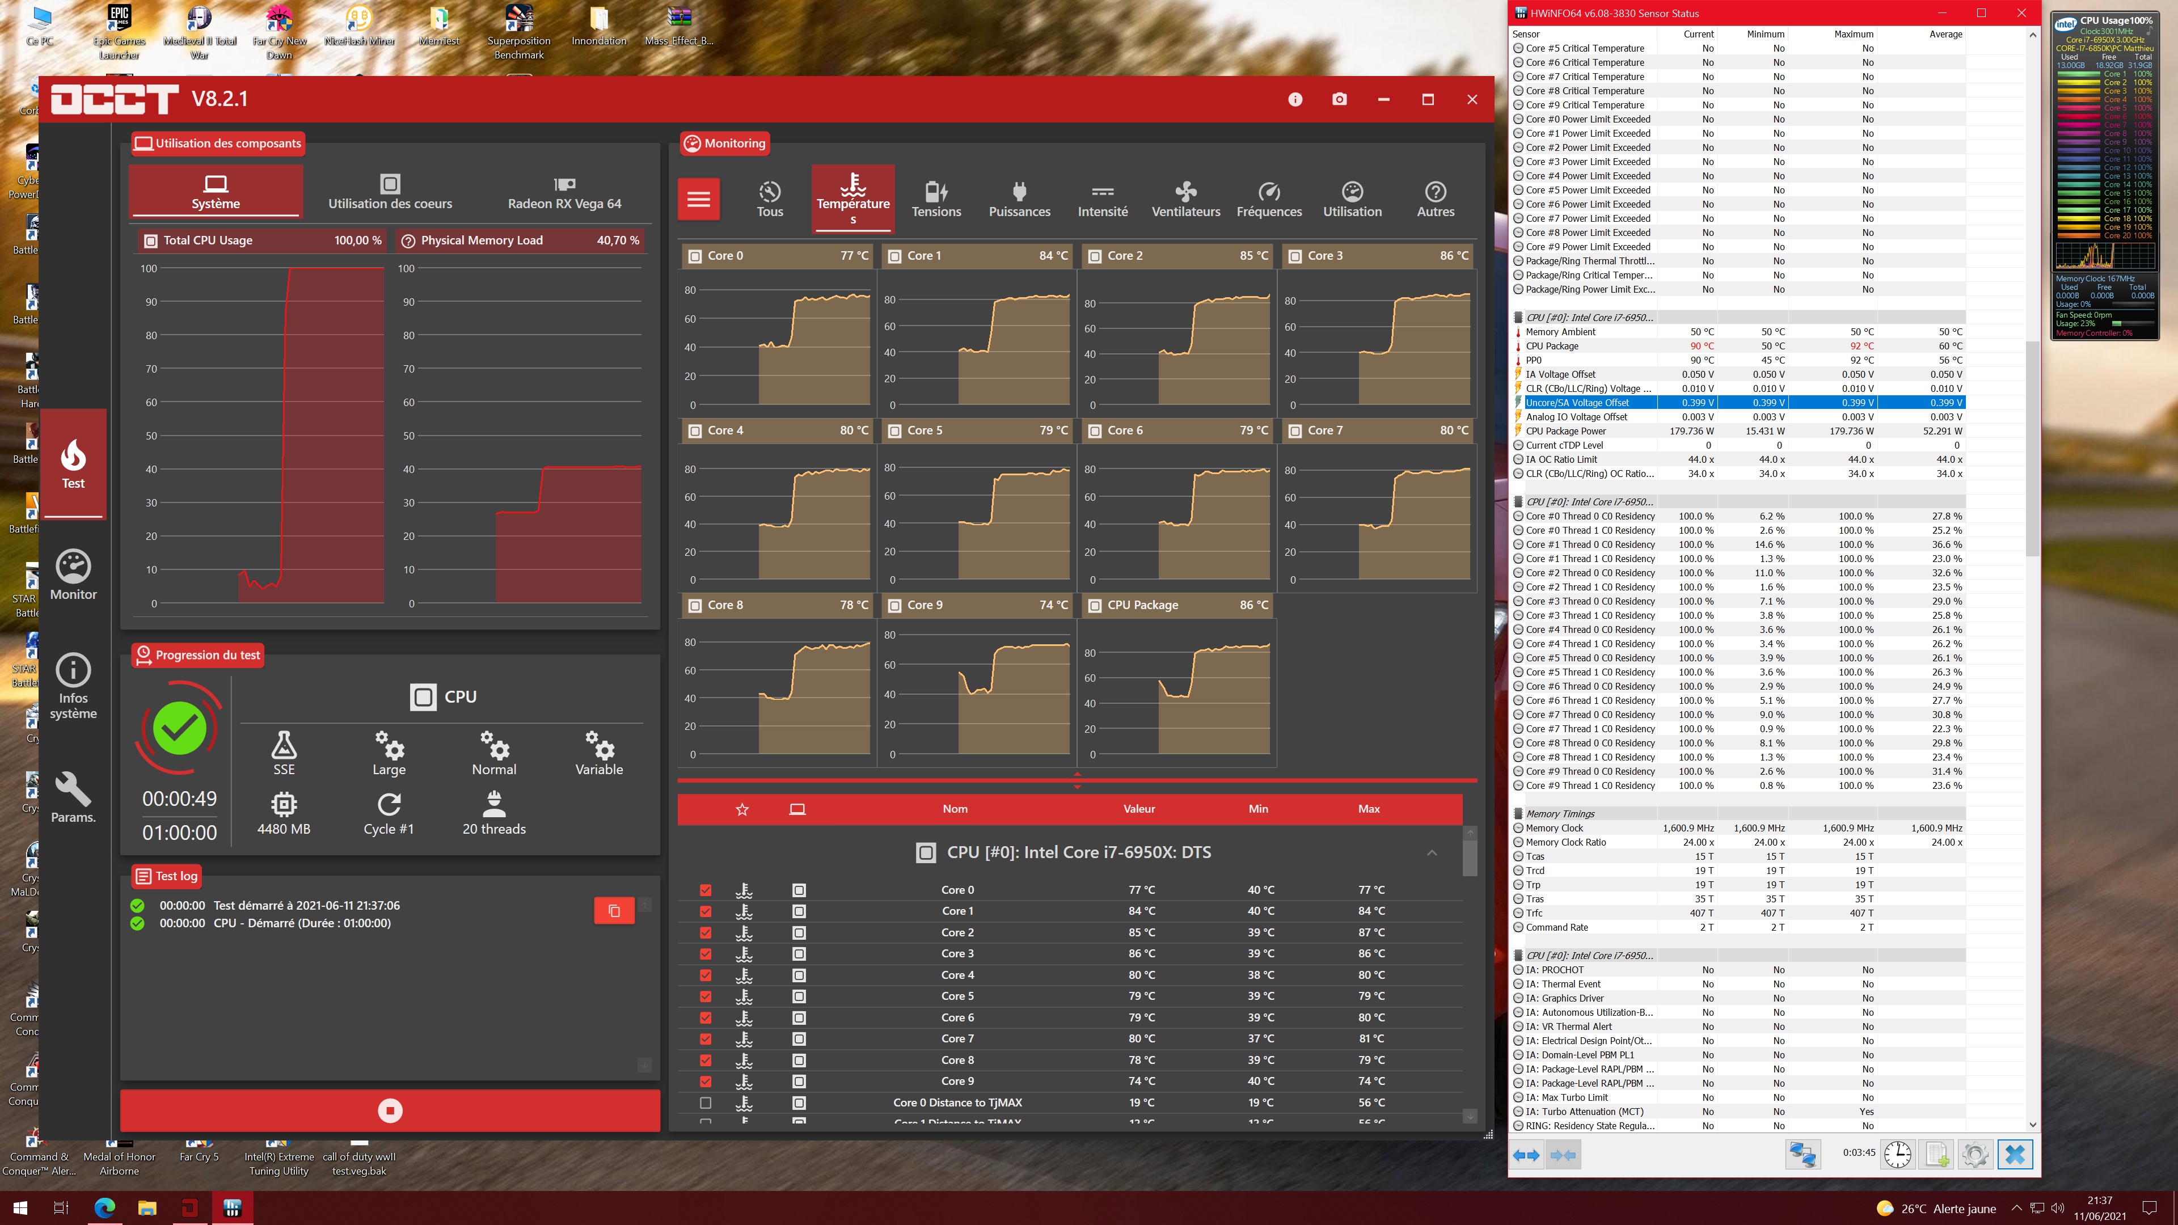Open HWiNFO sensor settings gear
The image size is (2178, 1225).
pos(1975,1154)
